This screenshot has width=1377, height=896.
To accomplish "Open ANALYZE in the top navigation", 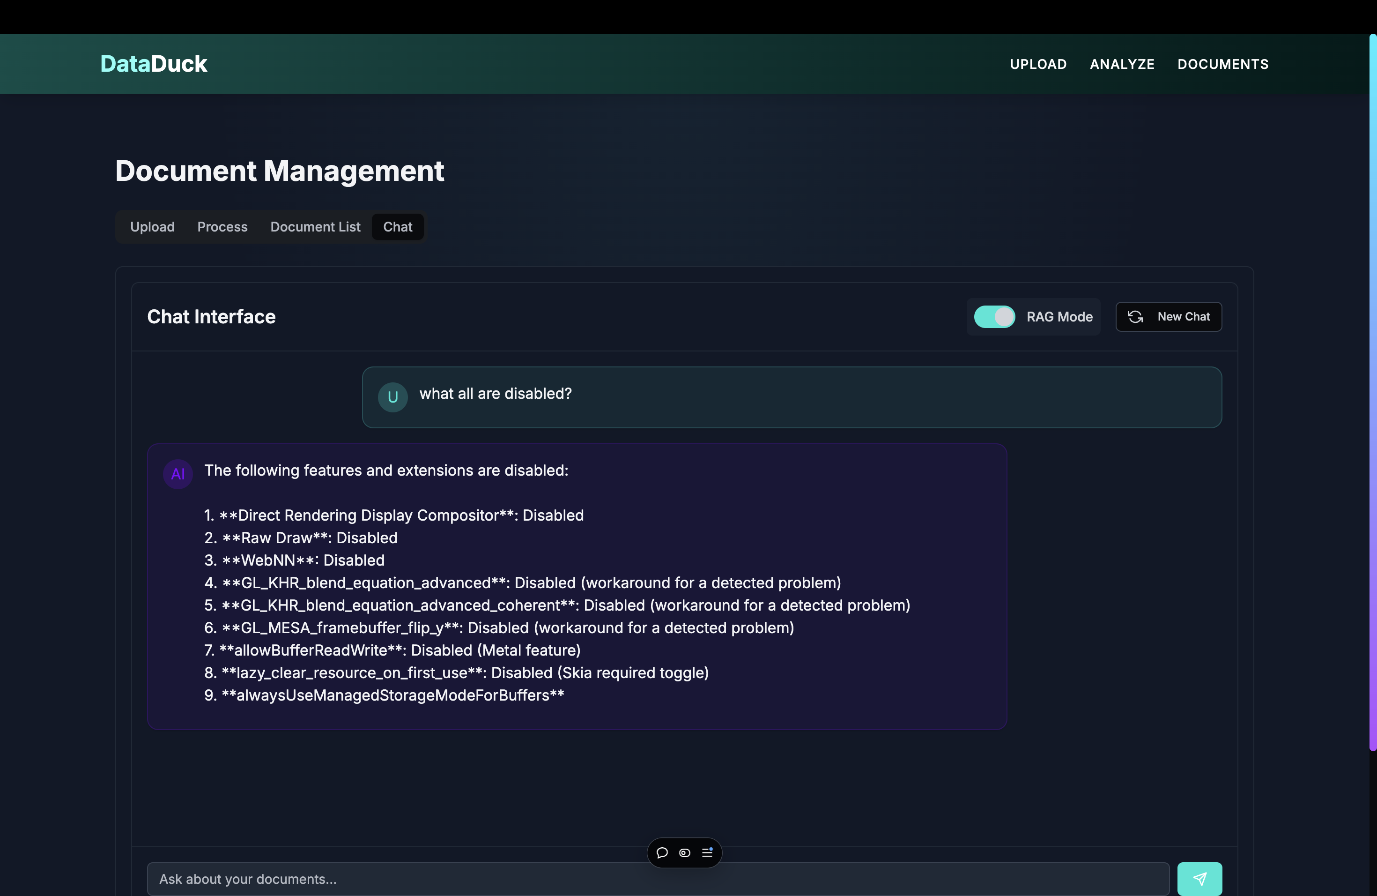I will (1122, 64).
